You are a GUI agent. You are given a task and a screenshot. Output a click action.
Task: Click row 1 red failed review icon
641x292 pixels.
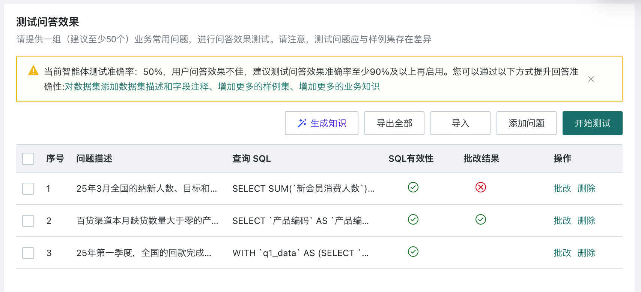tap(481, 187)
